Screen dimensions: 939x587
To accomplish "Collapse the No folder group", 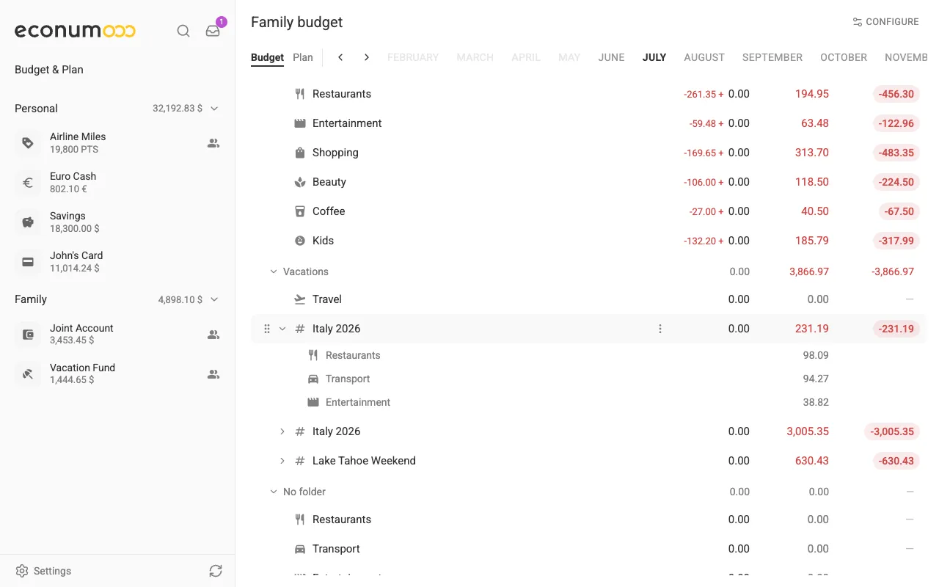I will (x=274, y=492).
